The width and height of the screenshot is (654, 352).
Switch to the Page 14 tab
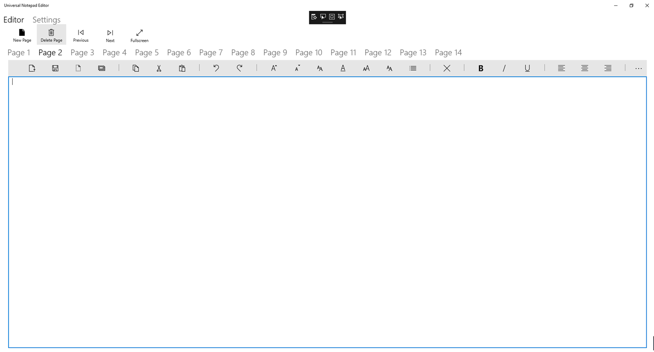[x=448, y=53]
